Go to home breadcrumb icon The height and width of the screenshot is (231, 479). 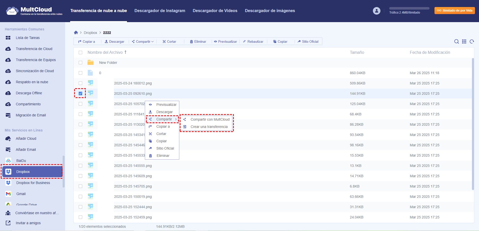tap(76, 33)
